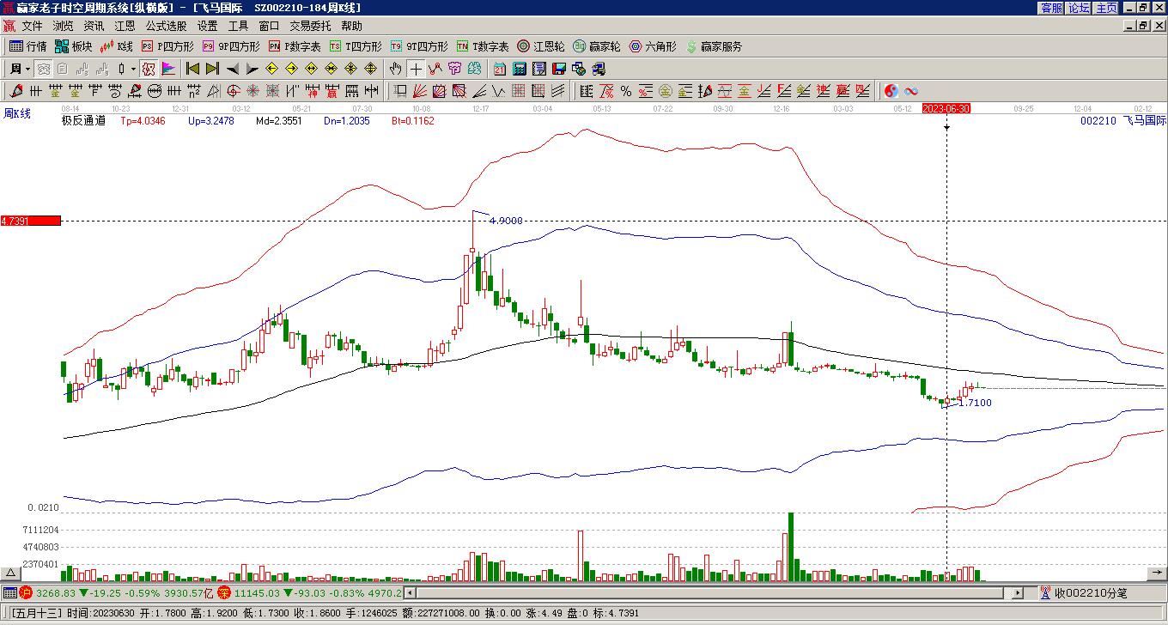The width and height of the screenshot is (1168, 625).
Task: Open the T数字表 tool
Action: (x=483, y=46)
